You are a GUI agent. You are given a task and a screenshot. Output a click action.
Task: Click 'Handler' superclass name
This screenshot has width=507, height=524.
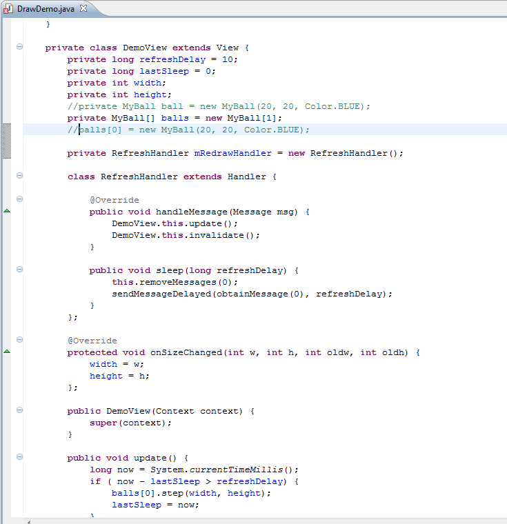pos(247,177)
